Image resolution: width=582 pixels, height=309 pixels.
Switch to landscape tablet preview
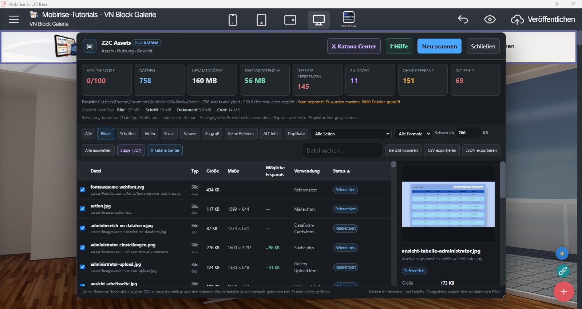(x=290, y=20)
